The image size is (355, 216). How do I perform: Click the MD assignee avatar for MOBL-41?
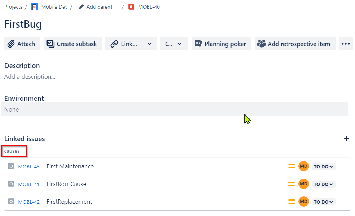click(304, 184)
